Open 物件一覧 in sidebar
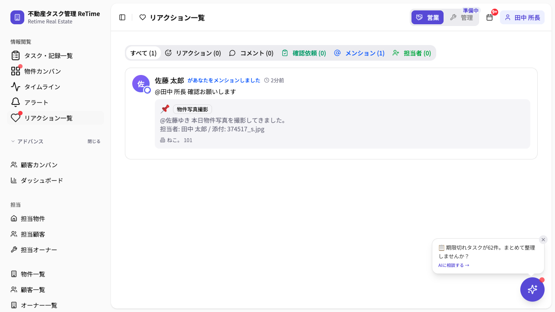555x312 pixels. [x=55, y=274]
